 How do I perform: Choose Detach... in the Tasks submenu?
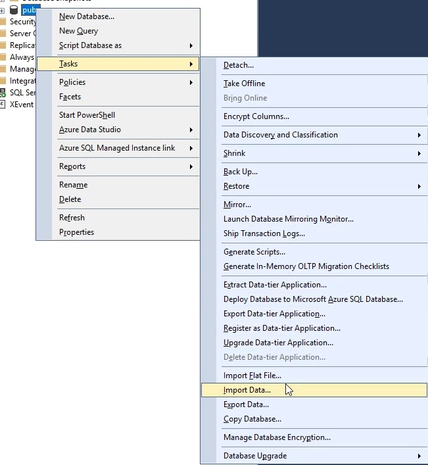[239, 65]
